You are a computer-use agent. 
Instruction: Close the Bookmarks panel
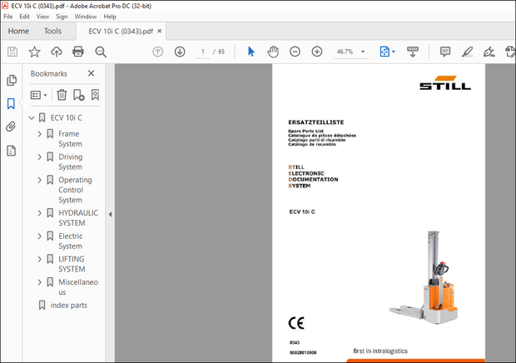coord(92,73)
